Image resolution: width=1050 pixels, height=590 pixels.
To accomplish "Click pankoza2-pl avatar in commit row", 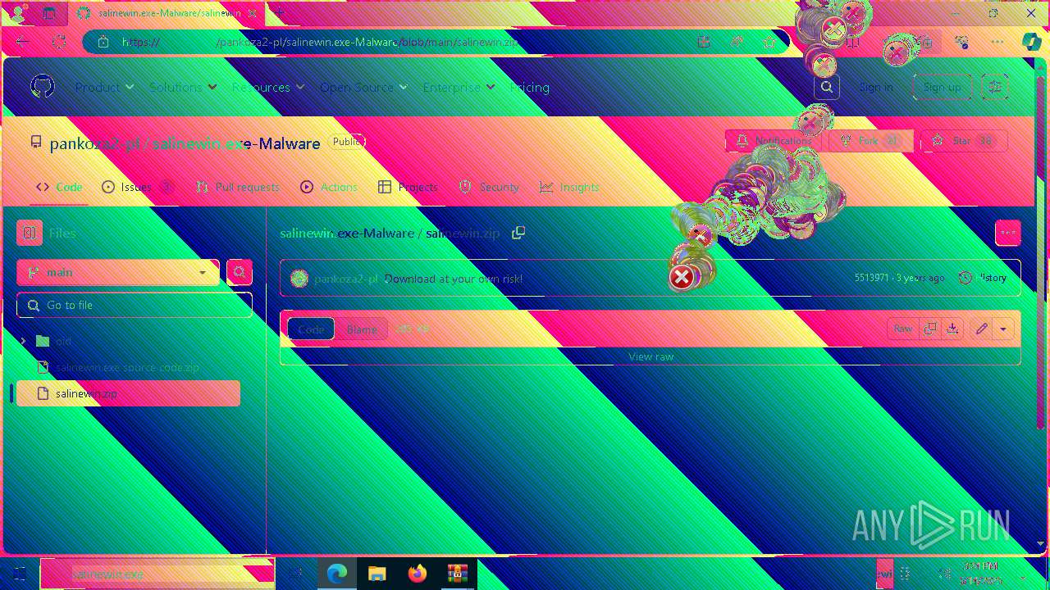I will click(299, 279).
